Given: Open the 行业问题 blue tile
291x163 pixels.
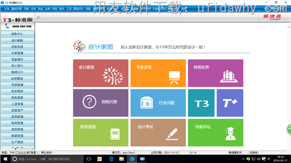Looking at the screenshot, I should (x=158, y=103).
